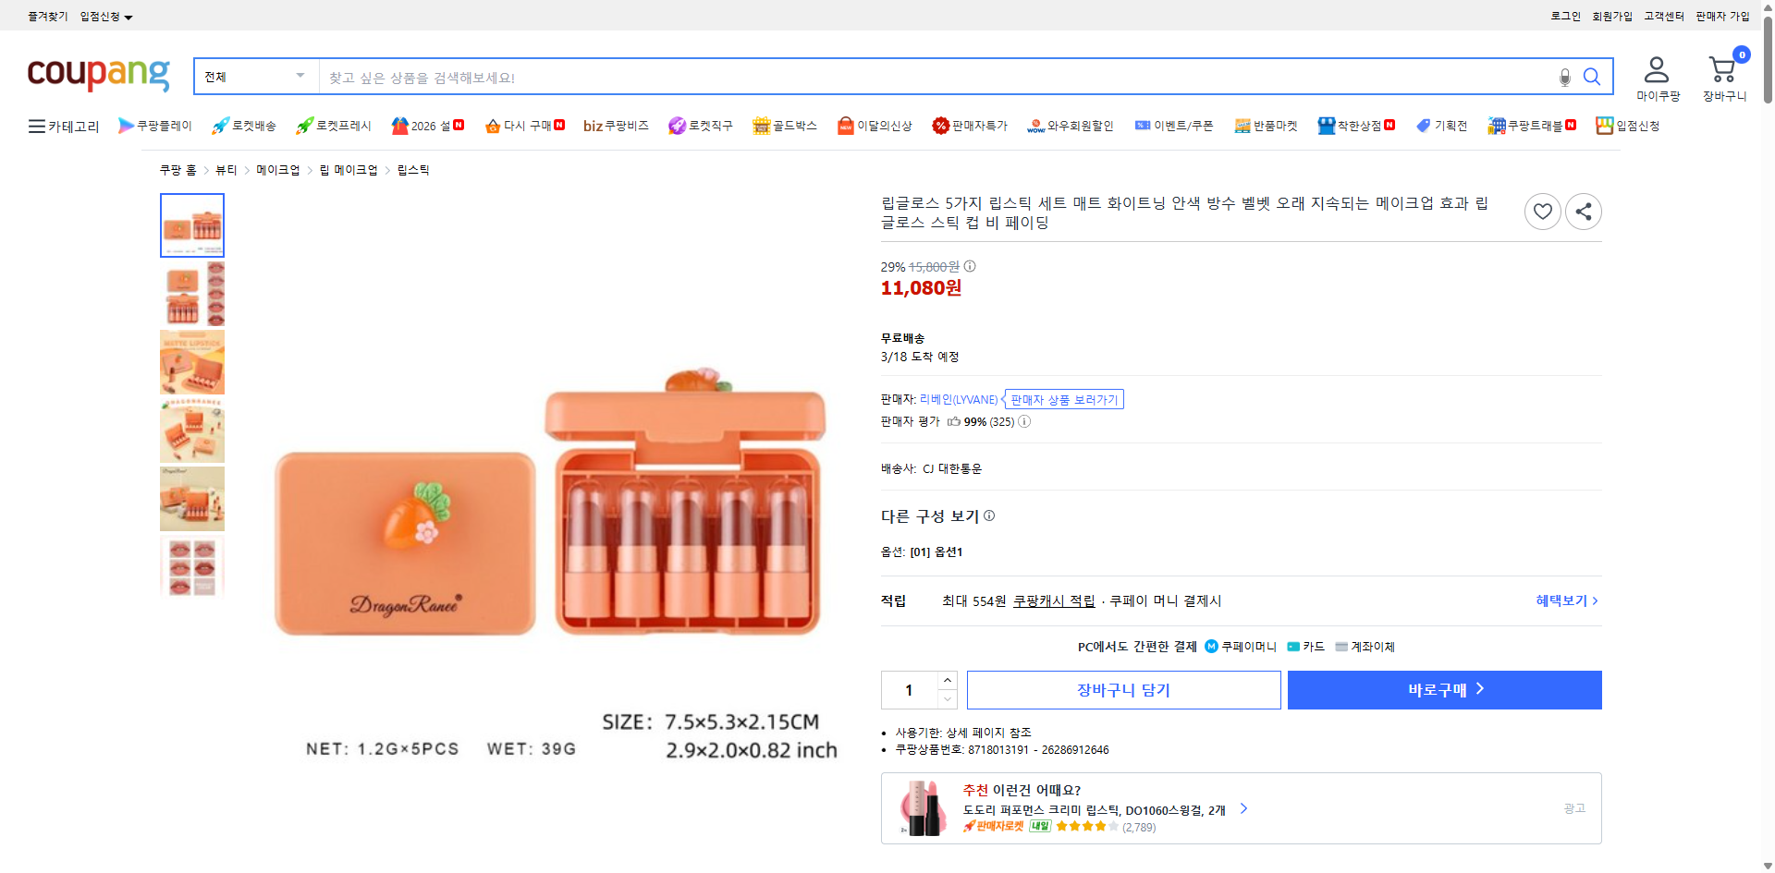Click the 바로구매 purchase button
Screen dimensions: 1775x873
click(x=1444, y=689)
